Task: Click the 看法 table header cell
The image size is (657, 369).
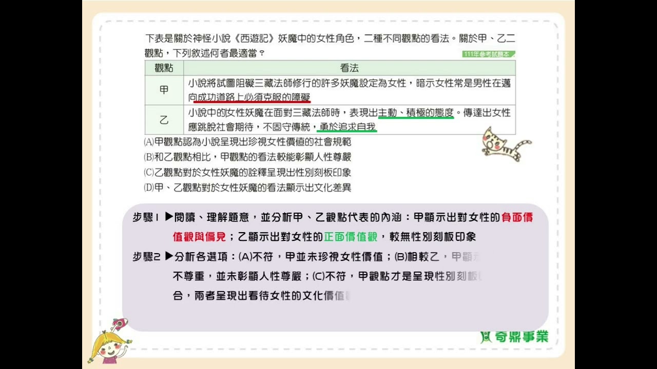Action: tap(349, 68)
